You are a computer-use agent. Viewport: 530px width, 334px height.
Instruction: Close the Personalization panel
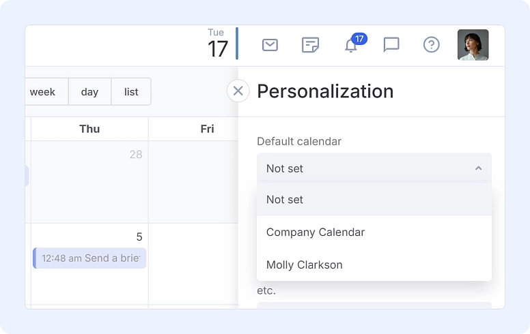[x=238, y=91]
